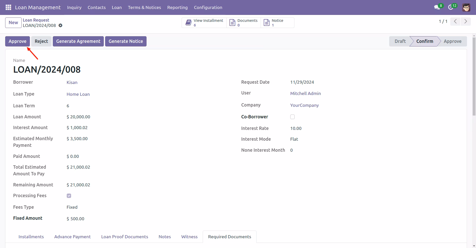Click the Interest Mode value Flat
Image resolution: width=476 pixels, height=248 pixels.
pos(294,139)
